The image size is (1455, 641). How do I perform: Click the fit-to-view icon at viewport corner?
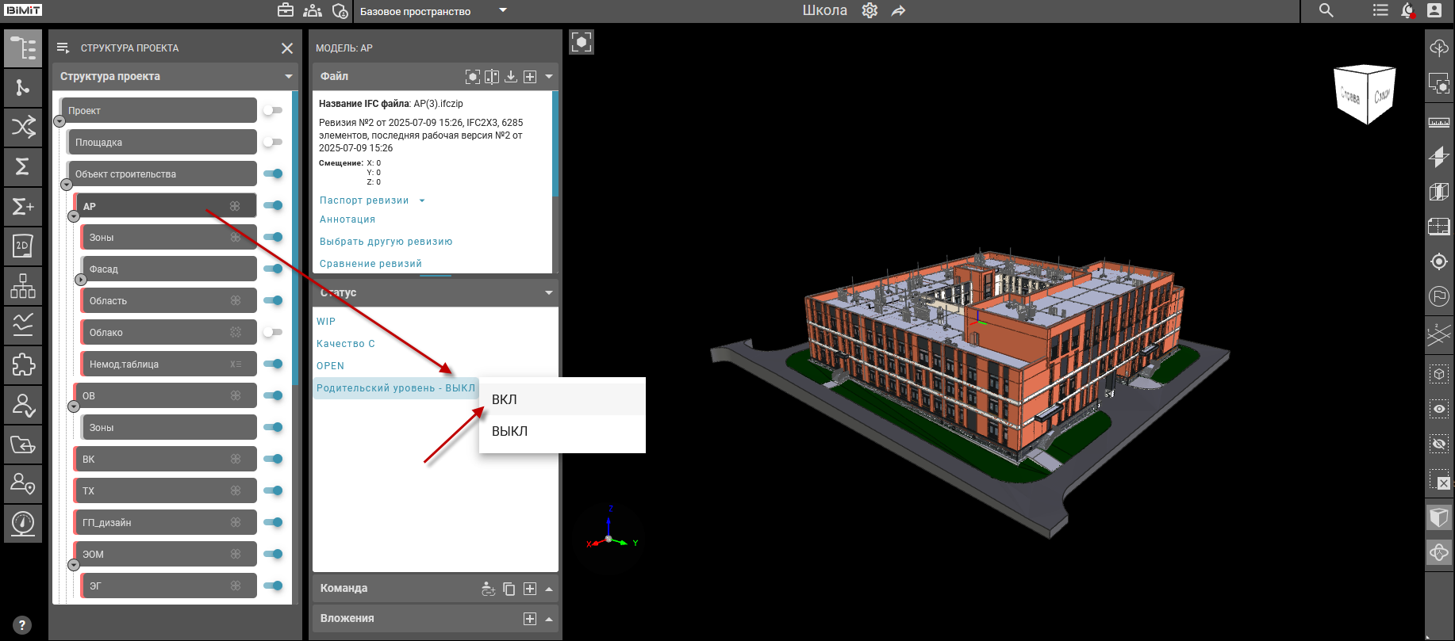[582, 42]
